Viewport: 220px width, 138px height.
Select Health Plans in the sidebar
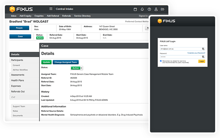[24, 80]
